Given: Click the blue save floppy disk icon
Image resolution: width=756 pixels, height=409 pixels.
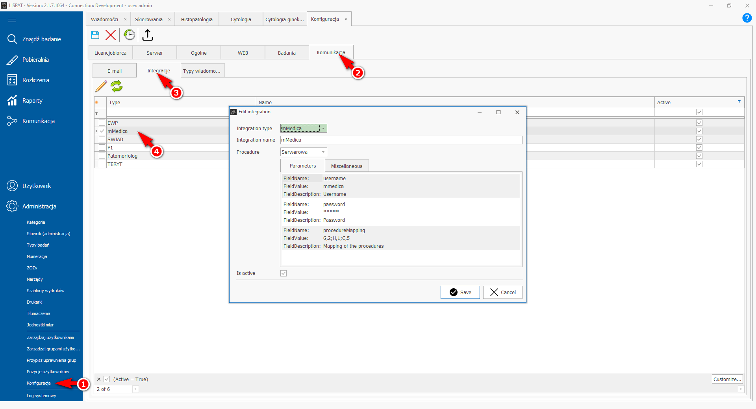Looking at the screenshot, I should coord(95,35).
